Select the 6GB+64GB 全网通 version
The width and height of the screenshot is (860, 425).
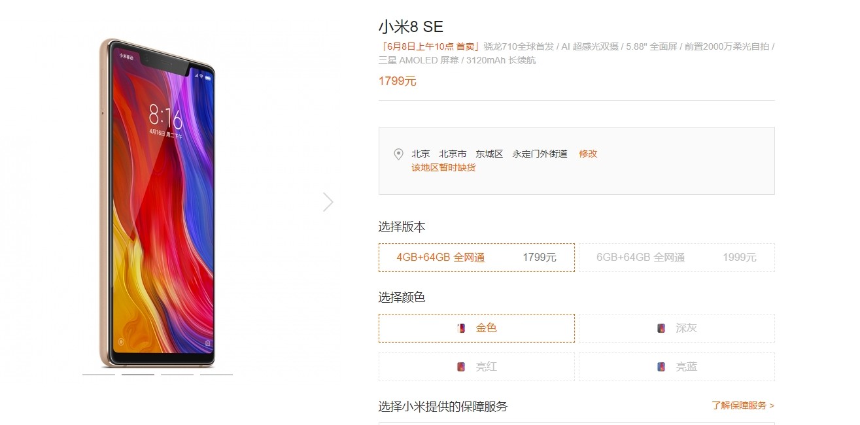(x=676, y=258)
